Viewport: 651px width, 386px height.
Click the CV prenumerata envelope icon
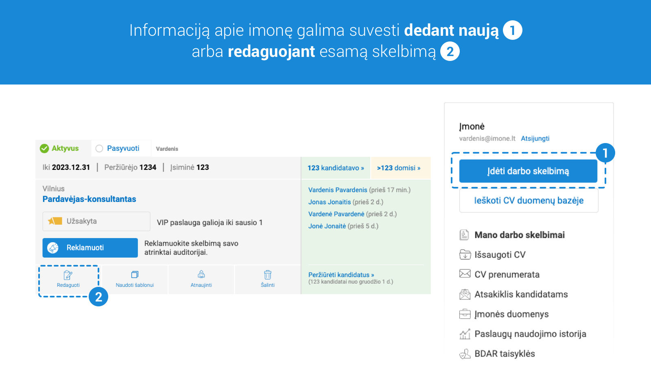[x=465, y=273]
